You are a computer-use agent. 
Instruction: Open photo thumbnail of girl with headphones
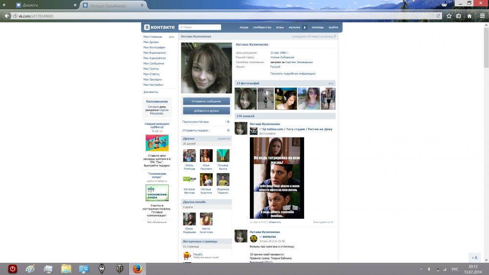(286, 99)
